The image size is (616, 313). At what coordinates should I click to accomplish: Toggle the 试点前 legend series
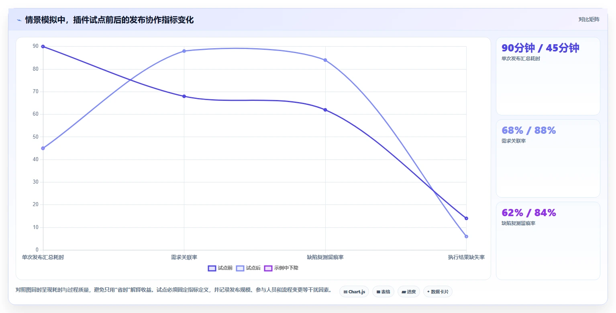coord(220,268)
